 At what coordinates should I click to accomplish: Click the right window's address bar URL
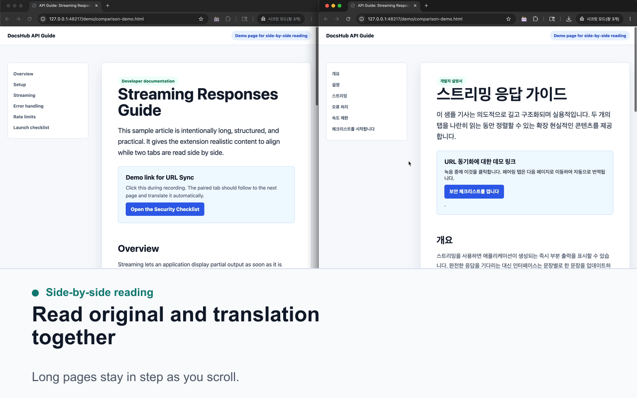tap(415, 19)
